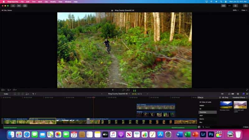Open the Mark menu
Viewport: 249px width, 140px height.
40,2
